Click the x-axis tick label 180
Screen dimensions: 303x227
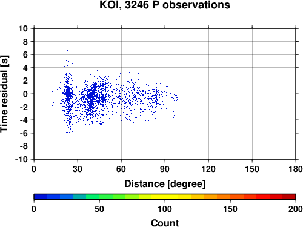(x=296, y=169)
